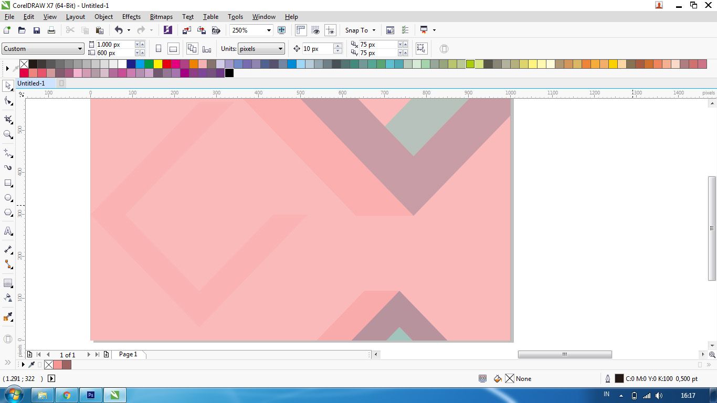Select the Ellipse tool
This screenshot has height=403, width=717.
click(x=8, y=198)
